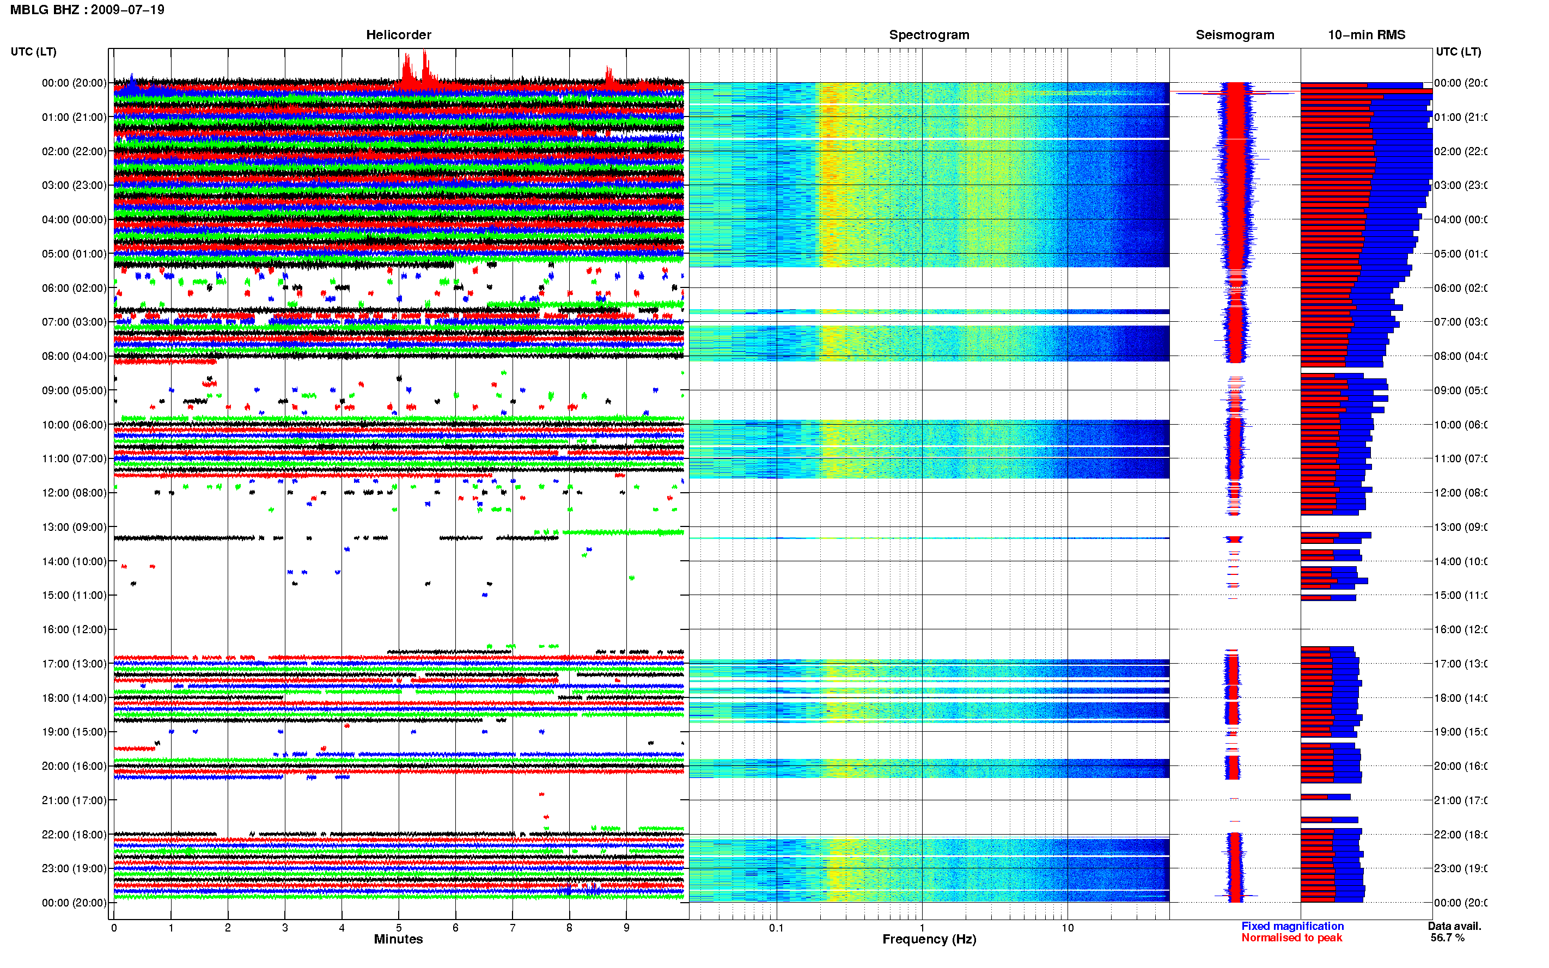Click the left '22:00 (18:00)' time label
Screen dimensions: 1549x968
click(x=74, y=835)
